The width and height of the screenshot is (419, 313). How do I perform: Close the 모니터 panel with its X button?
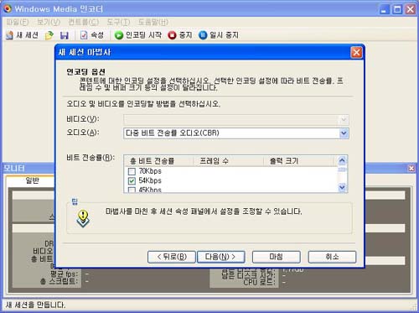point(411,168)
